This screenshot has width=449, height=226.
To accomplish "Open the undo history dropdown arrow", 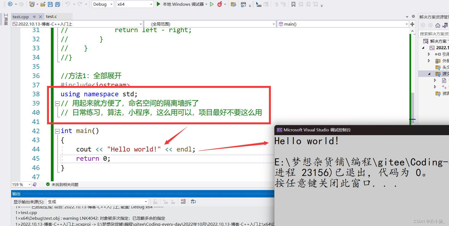I will tap(74, 4).
